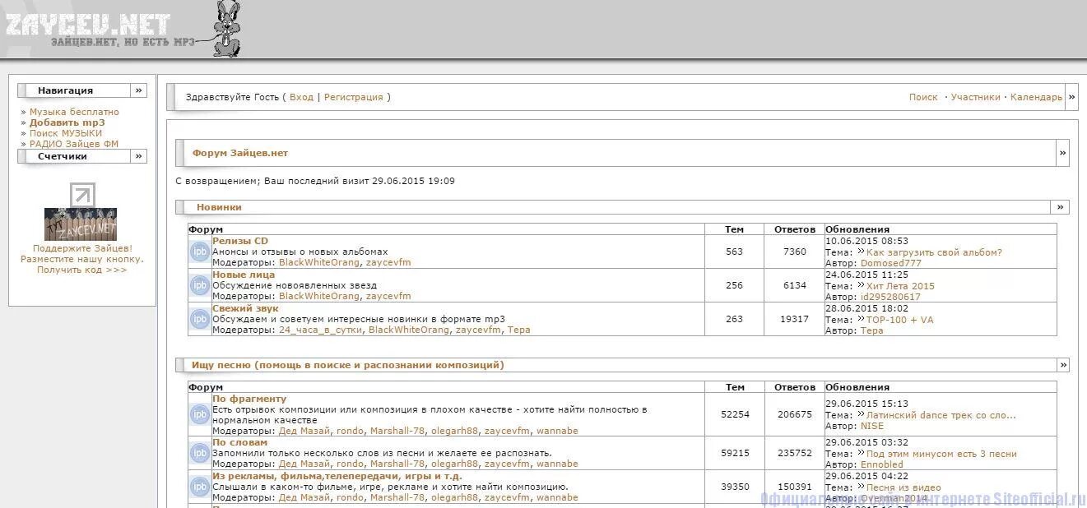This screenshot has width=1087, height=508.
Task: Open moderator zaycevfm in Новые лица row
Action: tap(388, 296)
